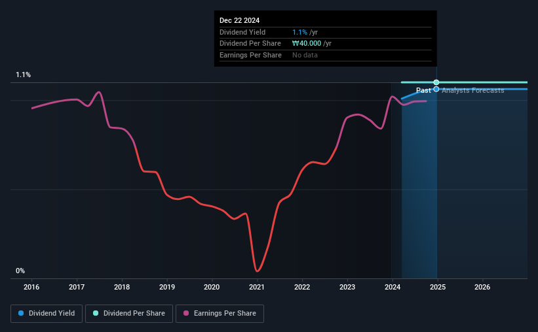Click the 2021 x-axis label
Image resolution: width=538 pixels, height=332 pixels.
tap(257, 287)
